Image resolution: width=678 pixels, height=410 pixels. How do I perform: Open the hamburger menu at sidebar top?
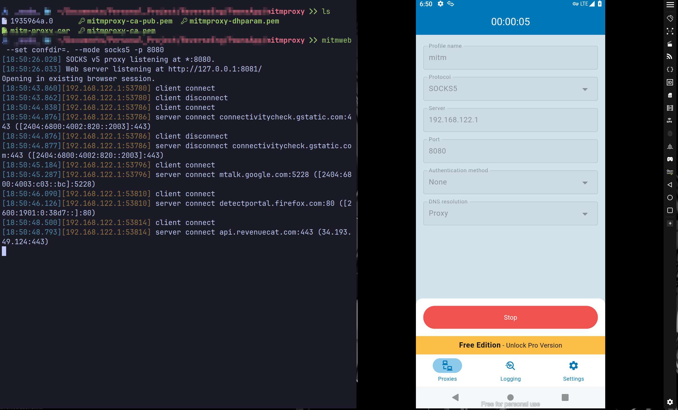(669, 5)
